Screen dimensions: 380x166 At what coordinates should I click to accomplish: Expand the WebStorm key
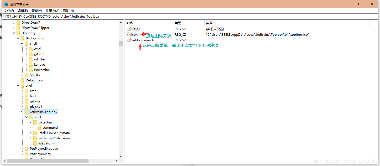click(x=31, y=143)
